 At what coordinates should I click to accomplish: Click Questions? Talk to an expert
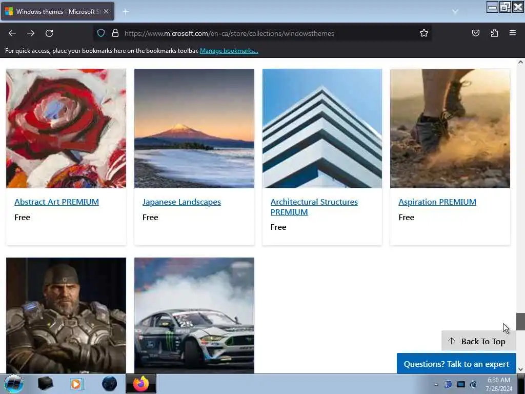pos(456,364)
